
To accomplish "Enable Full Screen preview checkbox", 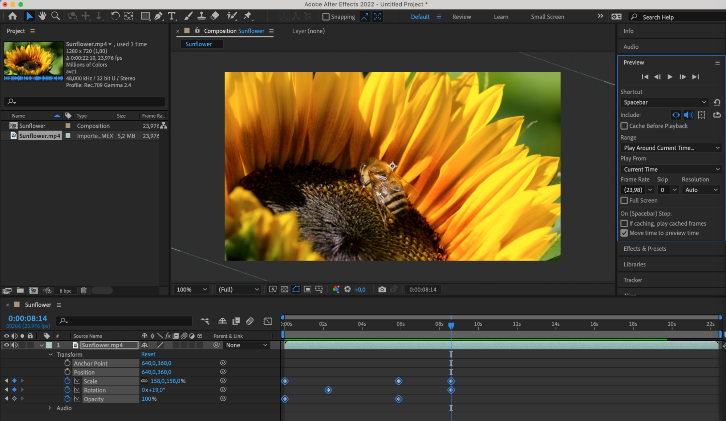I will point(624,200).
